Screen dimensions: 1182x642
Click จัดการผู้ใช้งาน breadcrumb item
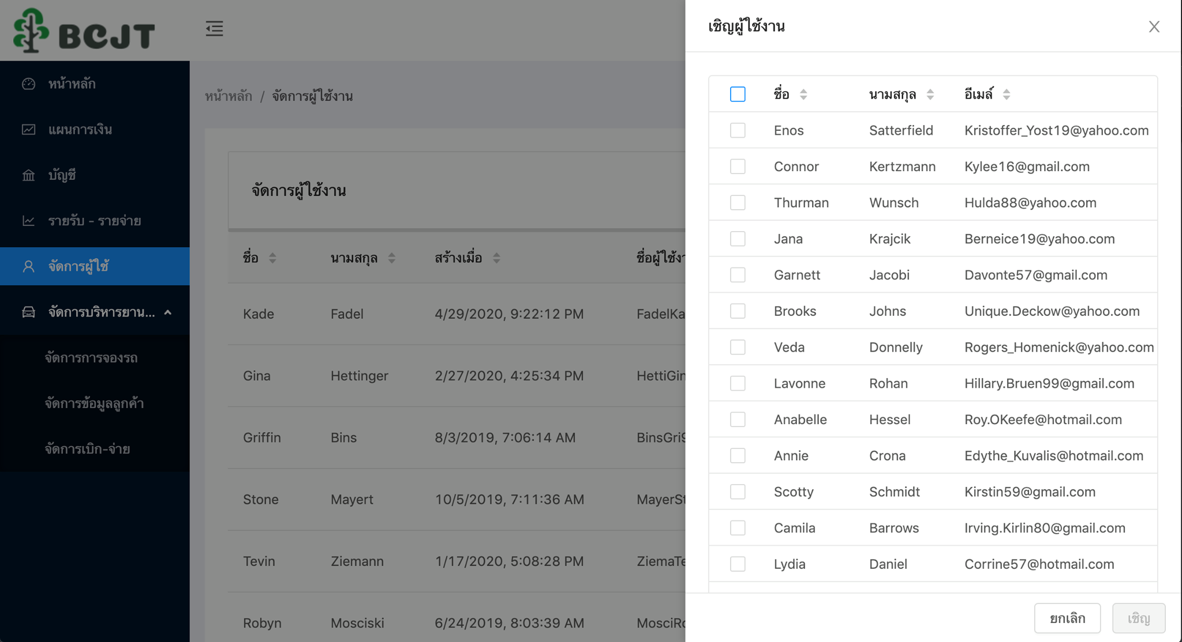pyautogui.click(x=312, y=96)
